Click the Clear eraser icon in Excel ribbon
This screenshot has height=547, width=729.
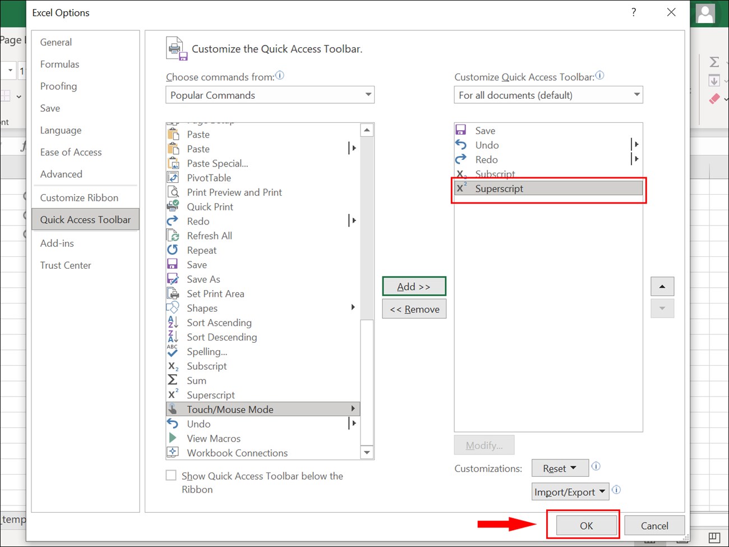point(714,99)
